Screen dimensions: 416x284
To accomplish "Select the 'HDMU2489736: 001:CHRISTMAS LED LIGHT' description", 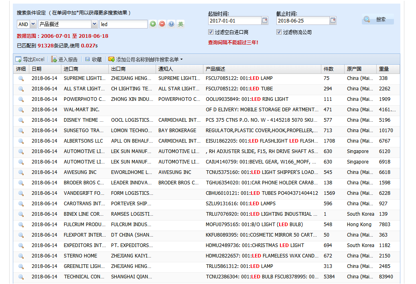I will pos(255,245).
